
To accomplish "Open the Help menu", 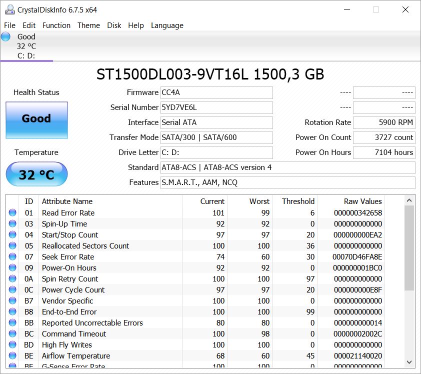I will tap(136, 25).
